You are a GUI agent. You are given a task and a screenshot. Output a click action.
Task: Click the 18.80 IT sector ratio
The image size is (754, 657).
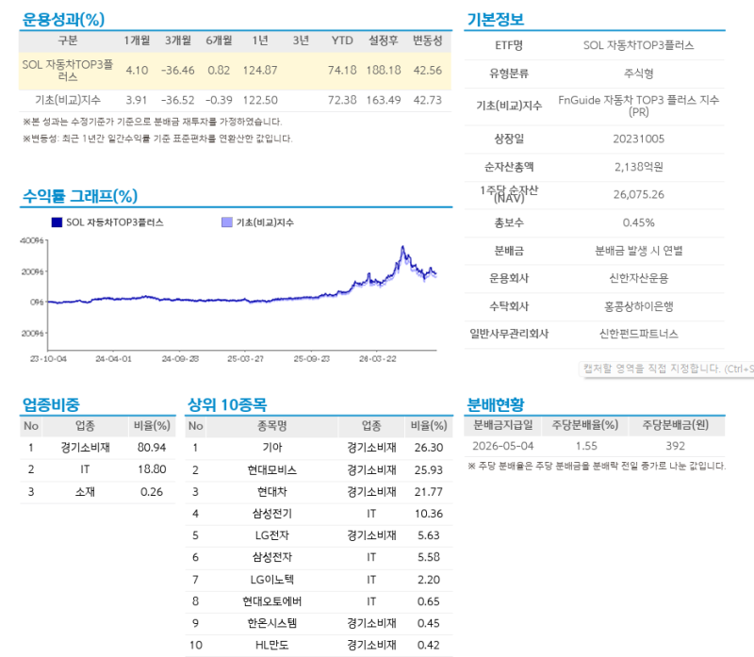tap(152, 469)
